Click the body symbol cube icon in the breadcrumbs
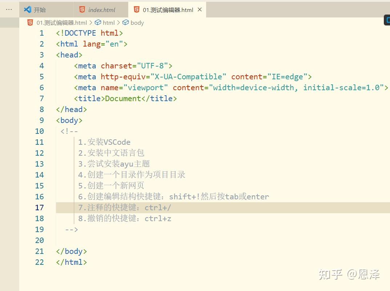The height and width of the screenshot is (291, 390). point(125,22)
